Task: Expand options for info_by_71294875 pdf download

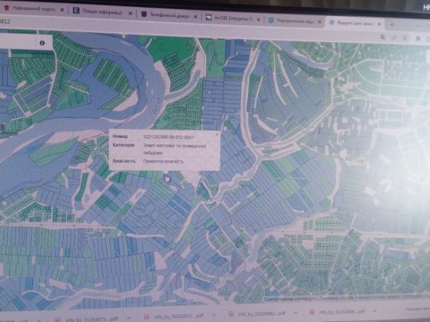Action: 128,317
